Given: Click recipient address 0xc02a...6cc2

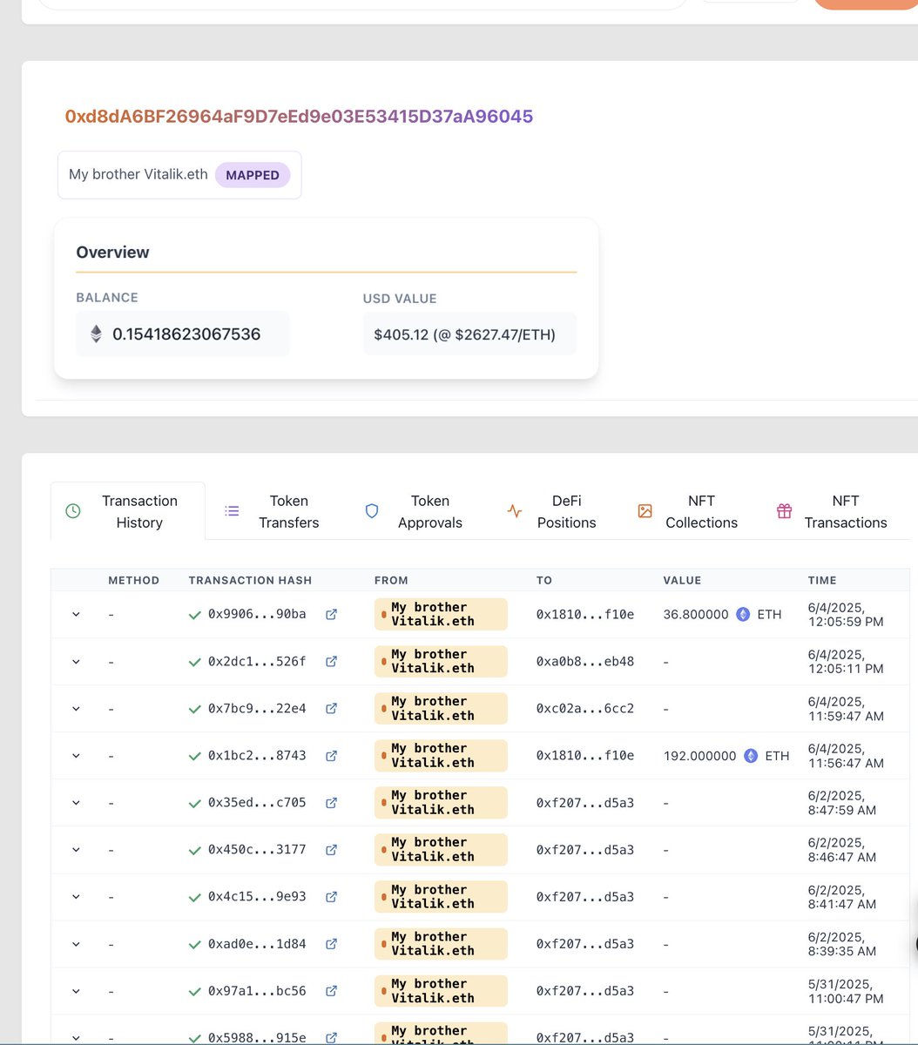Looking at the screenshot, I should click(585, 709).
